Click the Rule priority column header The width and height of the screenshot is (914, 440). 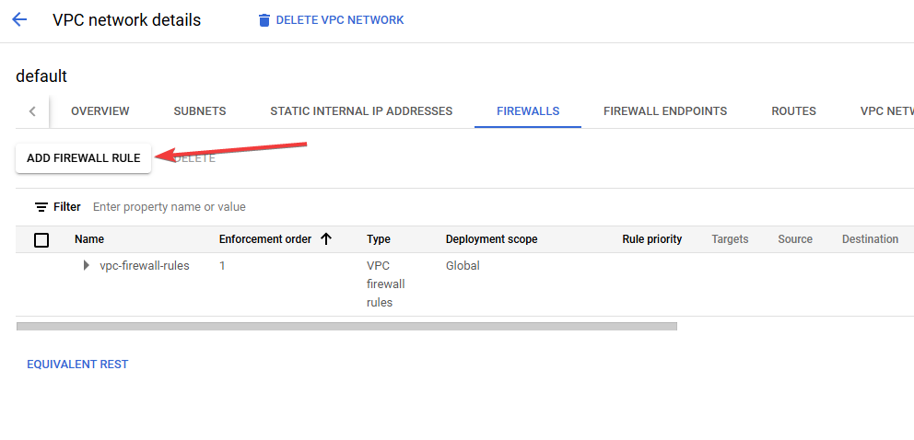click(x=651, y=239)
